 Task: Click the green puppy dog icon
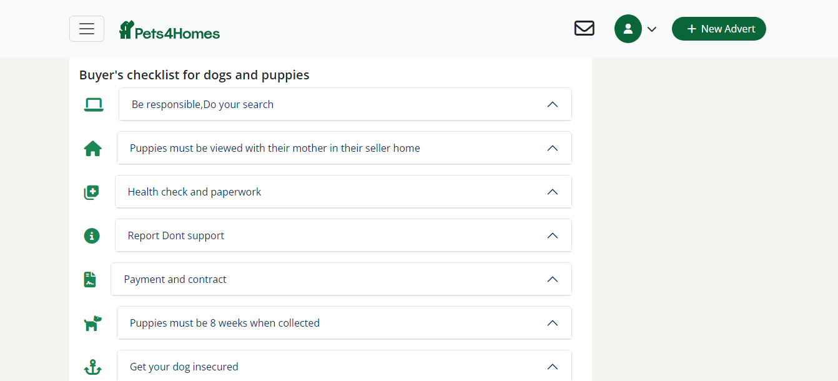92,323
